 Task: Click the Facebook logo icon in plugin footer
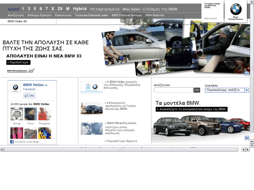(12, 142)
